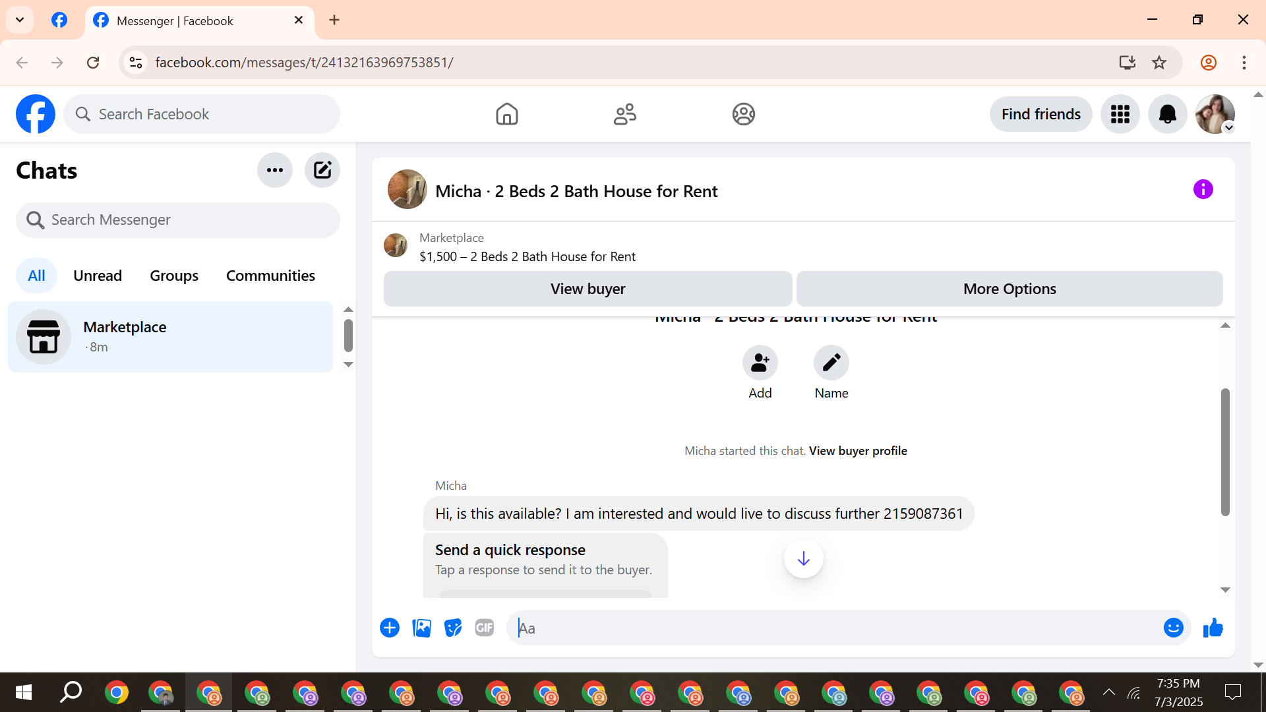This screenshot has width=1266, height=712.
Task: Switch to the Communities tab
Action: pyautogui.click(x=270, y=276)
